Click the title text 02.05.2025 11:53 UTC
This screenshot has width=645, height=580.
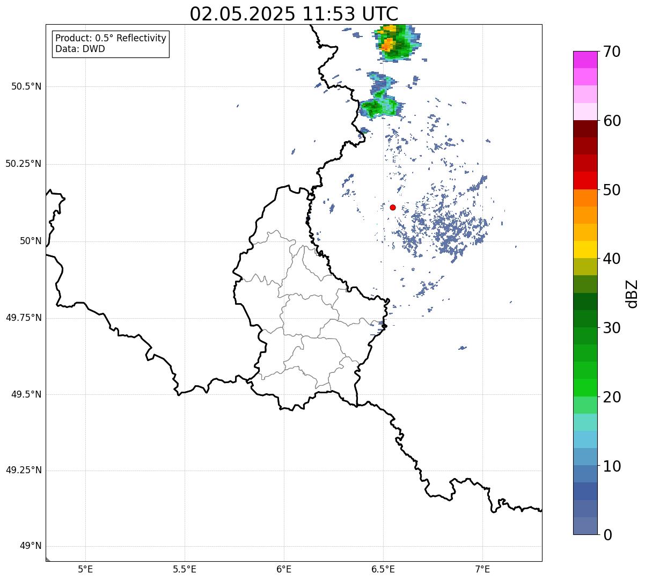(294, 13)
